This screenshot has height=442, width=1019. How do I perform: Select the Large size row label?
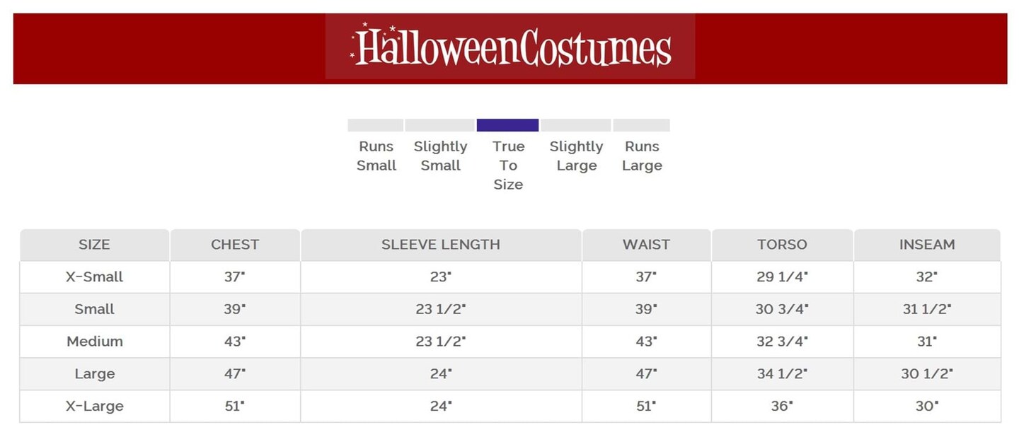click(94, 373)
